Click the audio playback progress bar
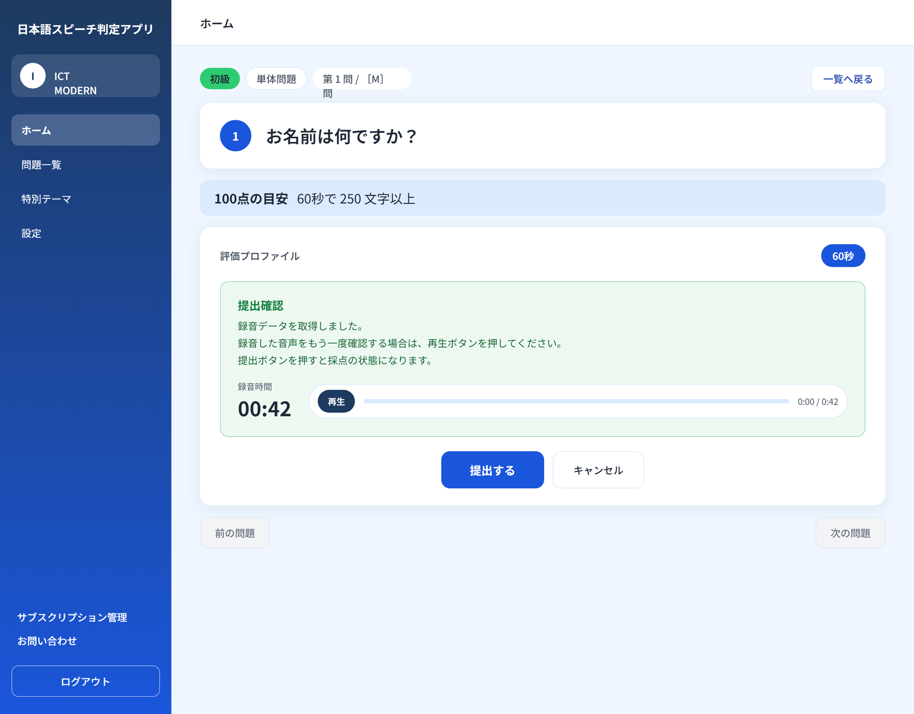The image size is (914, 714). (x=576, y=401)
